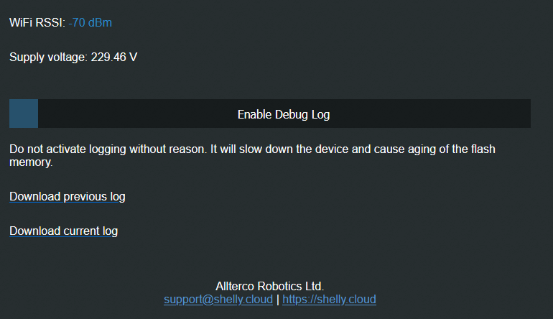The width and height of the screenshot is (553, 319).
Task: Click the word "previous" in the log link
Action: (85, 196)
